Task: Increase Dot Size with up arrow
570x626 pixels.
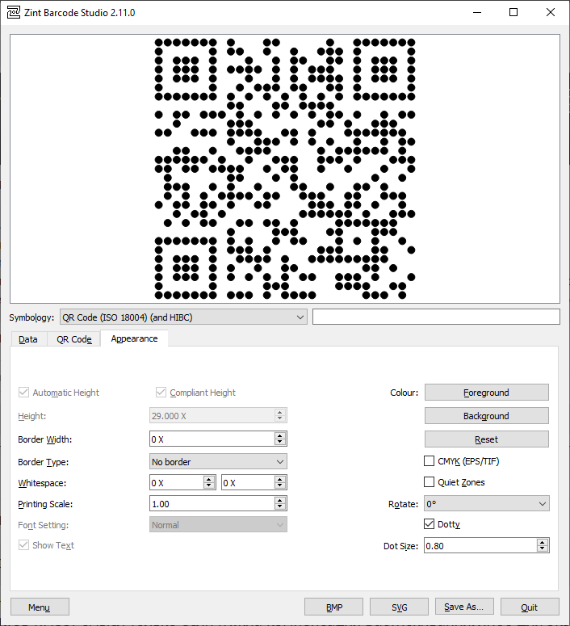Action: click(542, 542)
